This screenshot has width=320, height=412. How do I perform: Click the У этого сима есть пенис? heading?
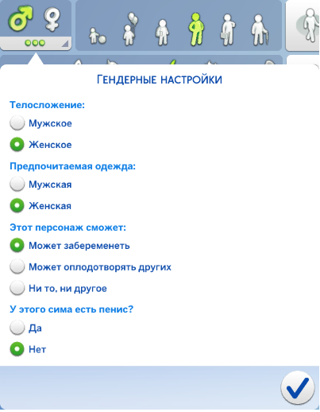pyautogui.click(x=71, y=309)
